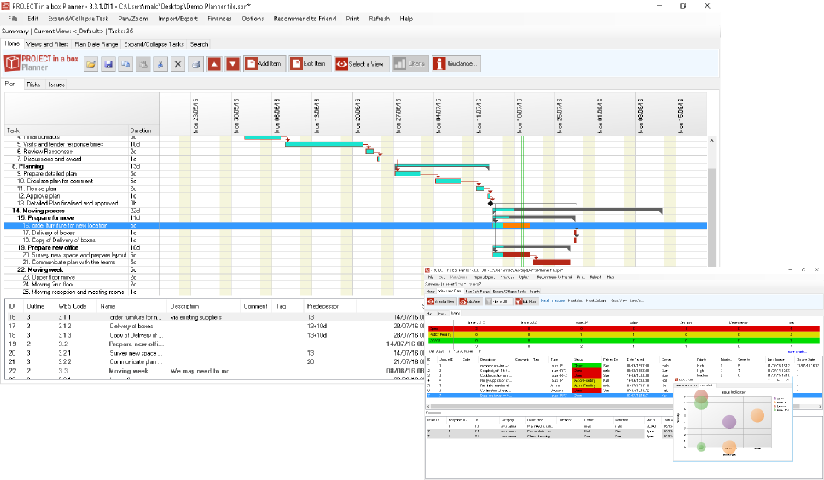Open the Finances menu
The width and height of the screenshot is (824, 480).
(220, 19)
